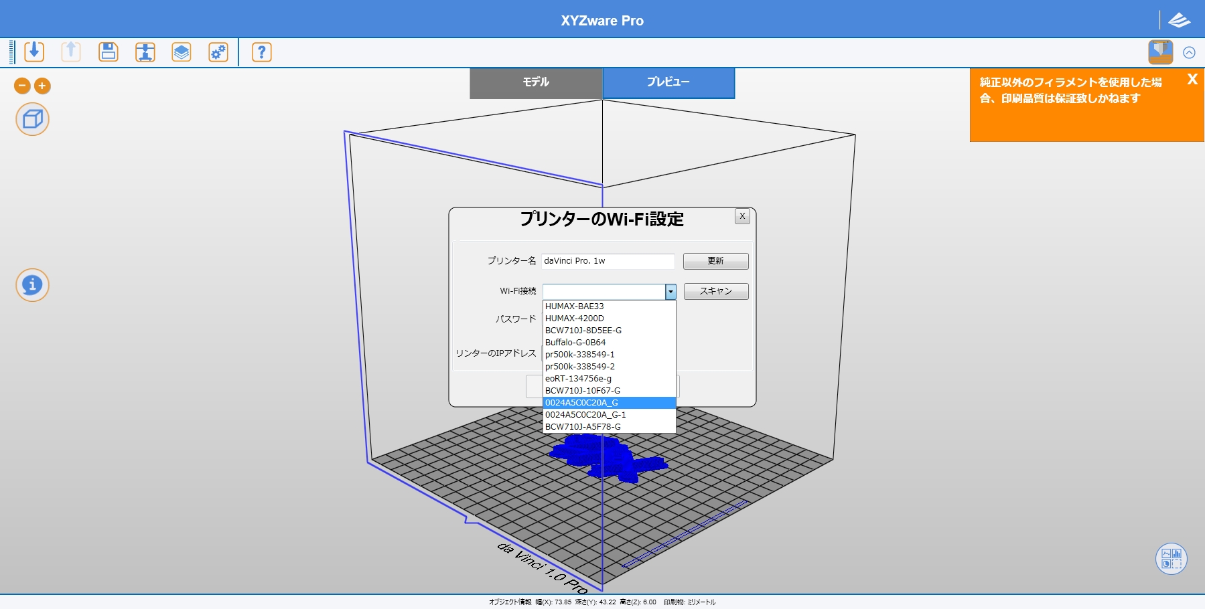Image resolution: width=1205 pixels, height=609 pixels.
Task: Click the import file icon in toolbar
Action: [34, 52]
